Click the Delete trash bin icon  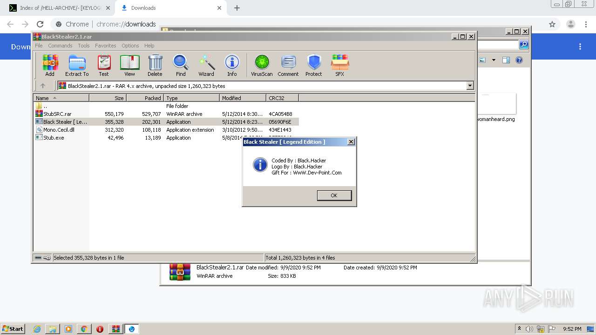pos(155,65)
